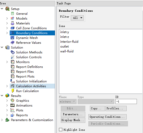Open the Phase mixture dropdown
This screenshot has width=143, height=133.
(x=68, y=101)
